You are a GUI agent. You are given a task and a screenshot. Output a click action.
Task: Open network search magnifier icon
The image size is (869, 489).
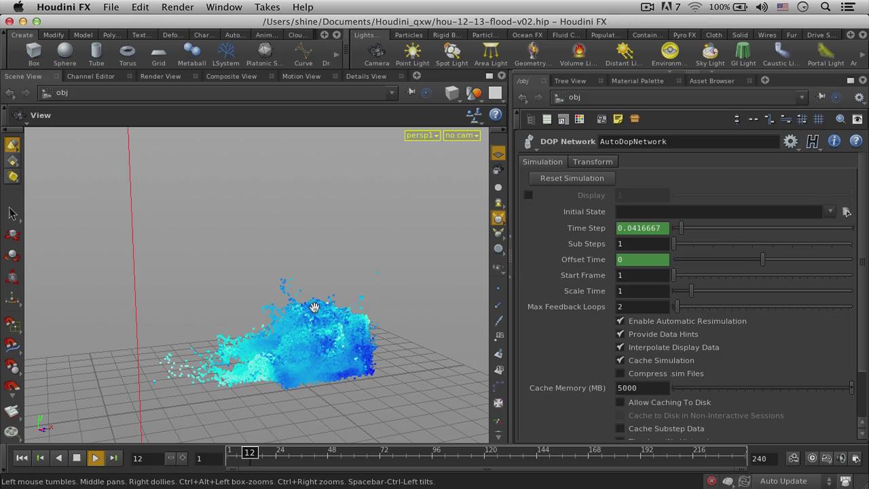840,119
